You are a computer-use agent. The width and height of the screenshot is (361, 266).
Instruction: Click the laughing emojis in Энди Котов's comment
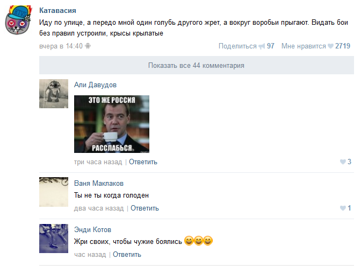click(198, 241)
